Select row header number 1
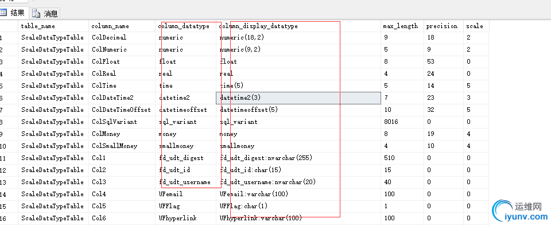The width and height of the screenshot is (551, 226). (9, 37)
